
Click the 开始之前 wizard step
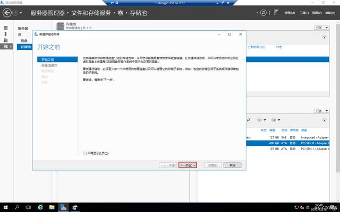point(57,59)
